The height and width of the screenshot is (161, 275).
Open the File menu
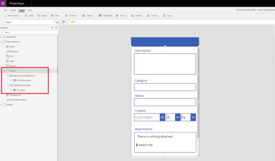point(5,10)
